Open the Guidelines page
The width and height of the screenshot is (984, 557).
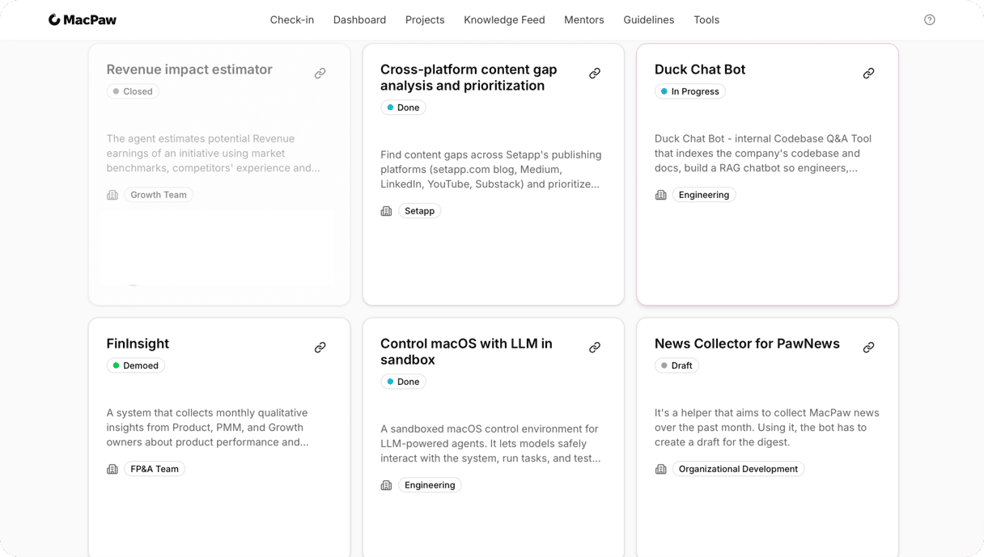(x=648, y=20)
